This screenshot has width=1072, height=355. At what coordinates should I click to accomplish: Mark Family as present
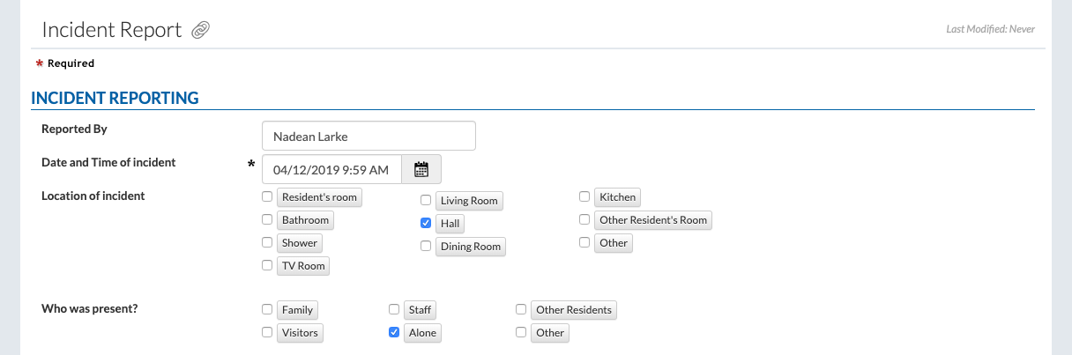pos(267,309)
